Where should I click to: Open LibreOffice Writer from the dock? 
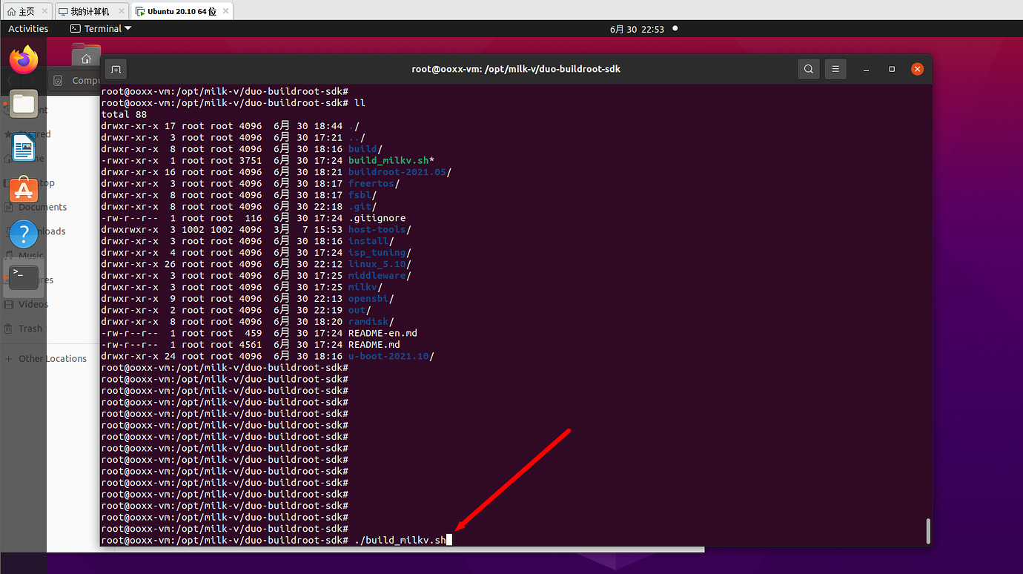click(x=23, y=148)
